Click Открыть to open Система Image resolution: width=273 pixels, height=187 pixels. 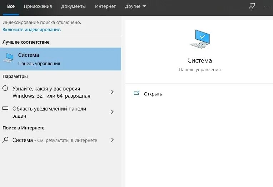(153, 94)
